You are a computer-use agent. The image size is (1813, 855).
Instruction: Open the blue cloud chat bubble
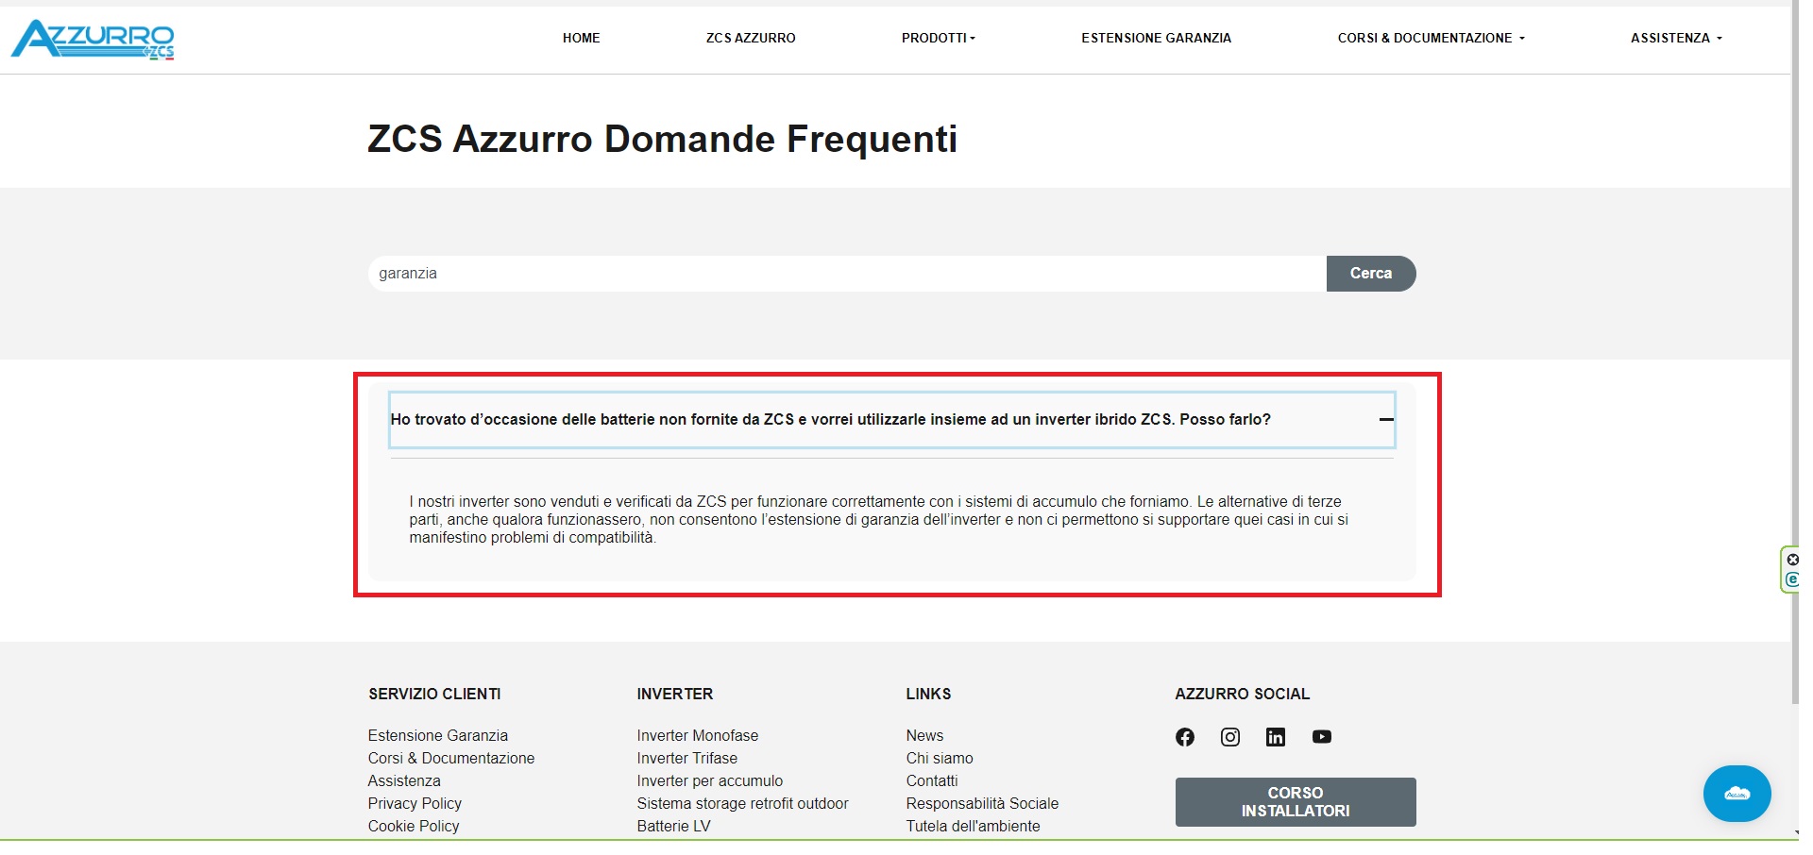pos(1737,794)
